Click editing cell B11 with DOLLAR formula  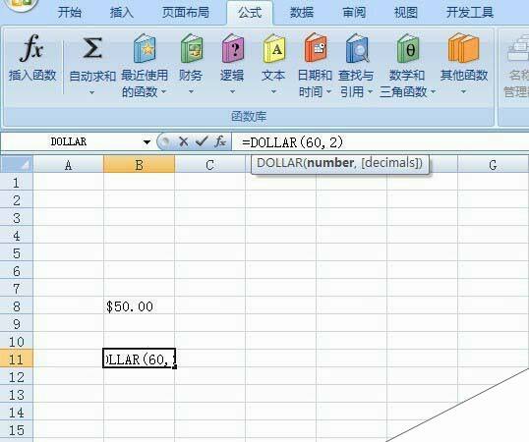[x=139, y=359]
